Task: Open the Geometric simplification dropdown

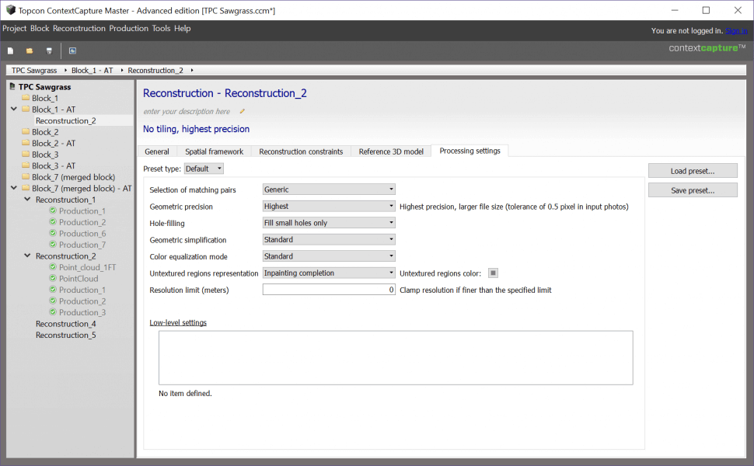Action: 329,239
